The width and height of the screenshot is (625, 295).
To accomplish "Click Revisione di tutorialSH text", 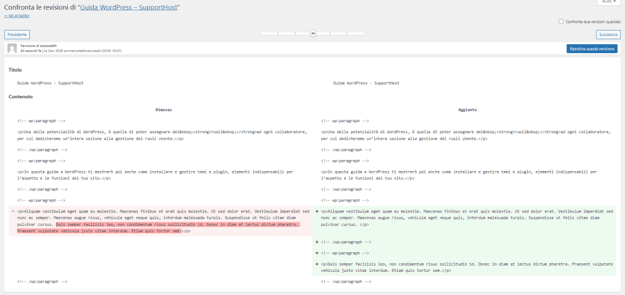I will [38, 46].
